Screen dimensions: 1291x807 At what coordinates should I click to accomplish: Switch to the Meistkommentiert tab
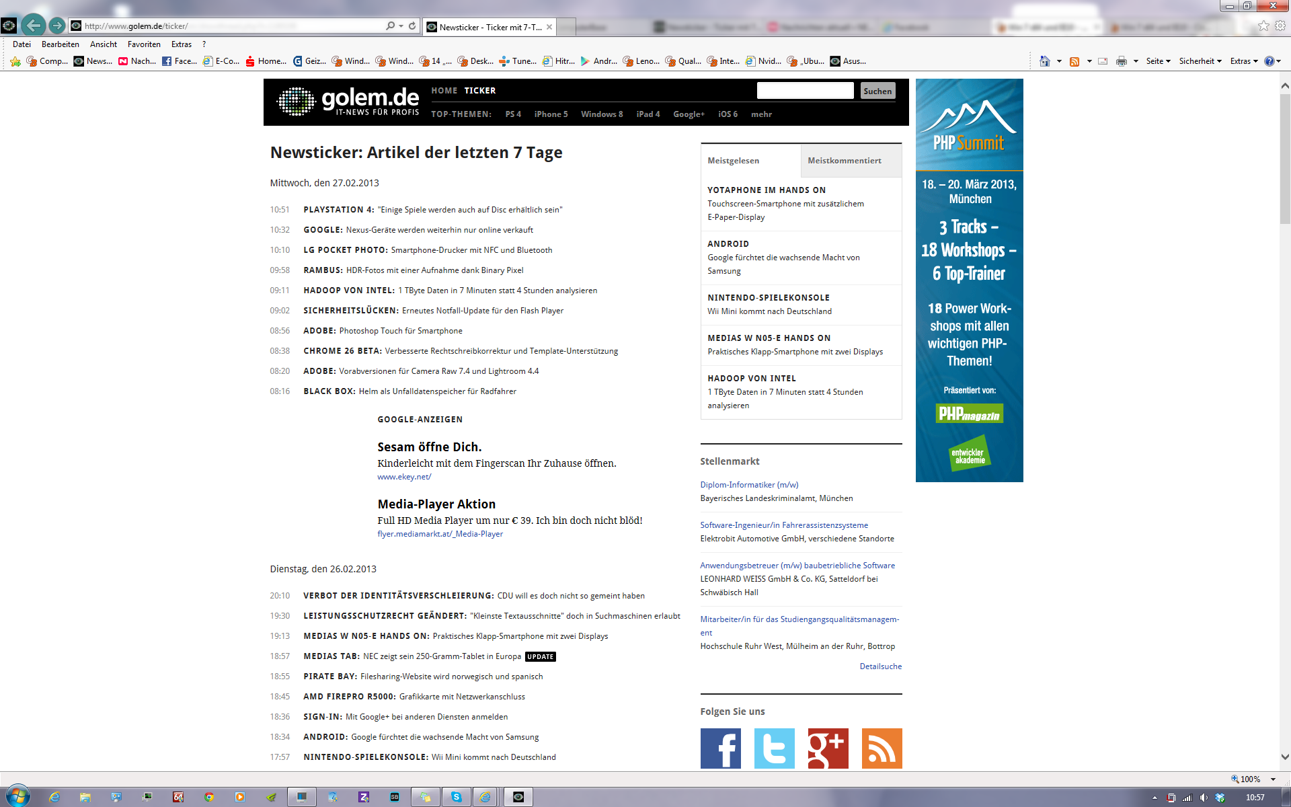pyautogui.click(x=844, y=161)
